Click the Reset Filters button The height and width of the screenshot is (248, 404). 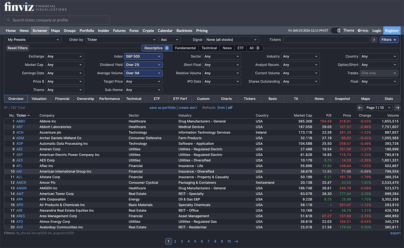[17, 48]
